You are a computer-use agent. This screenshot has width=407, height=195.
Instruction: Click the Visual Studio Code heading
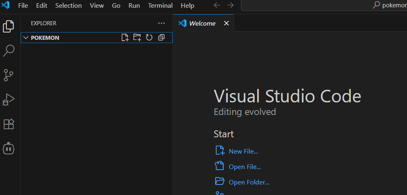(287, 96)
